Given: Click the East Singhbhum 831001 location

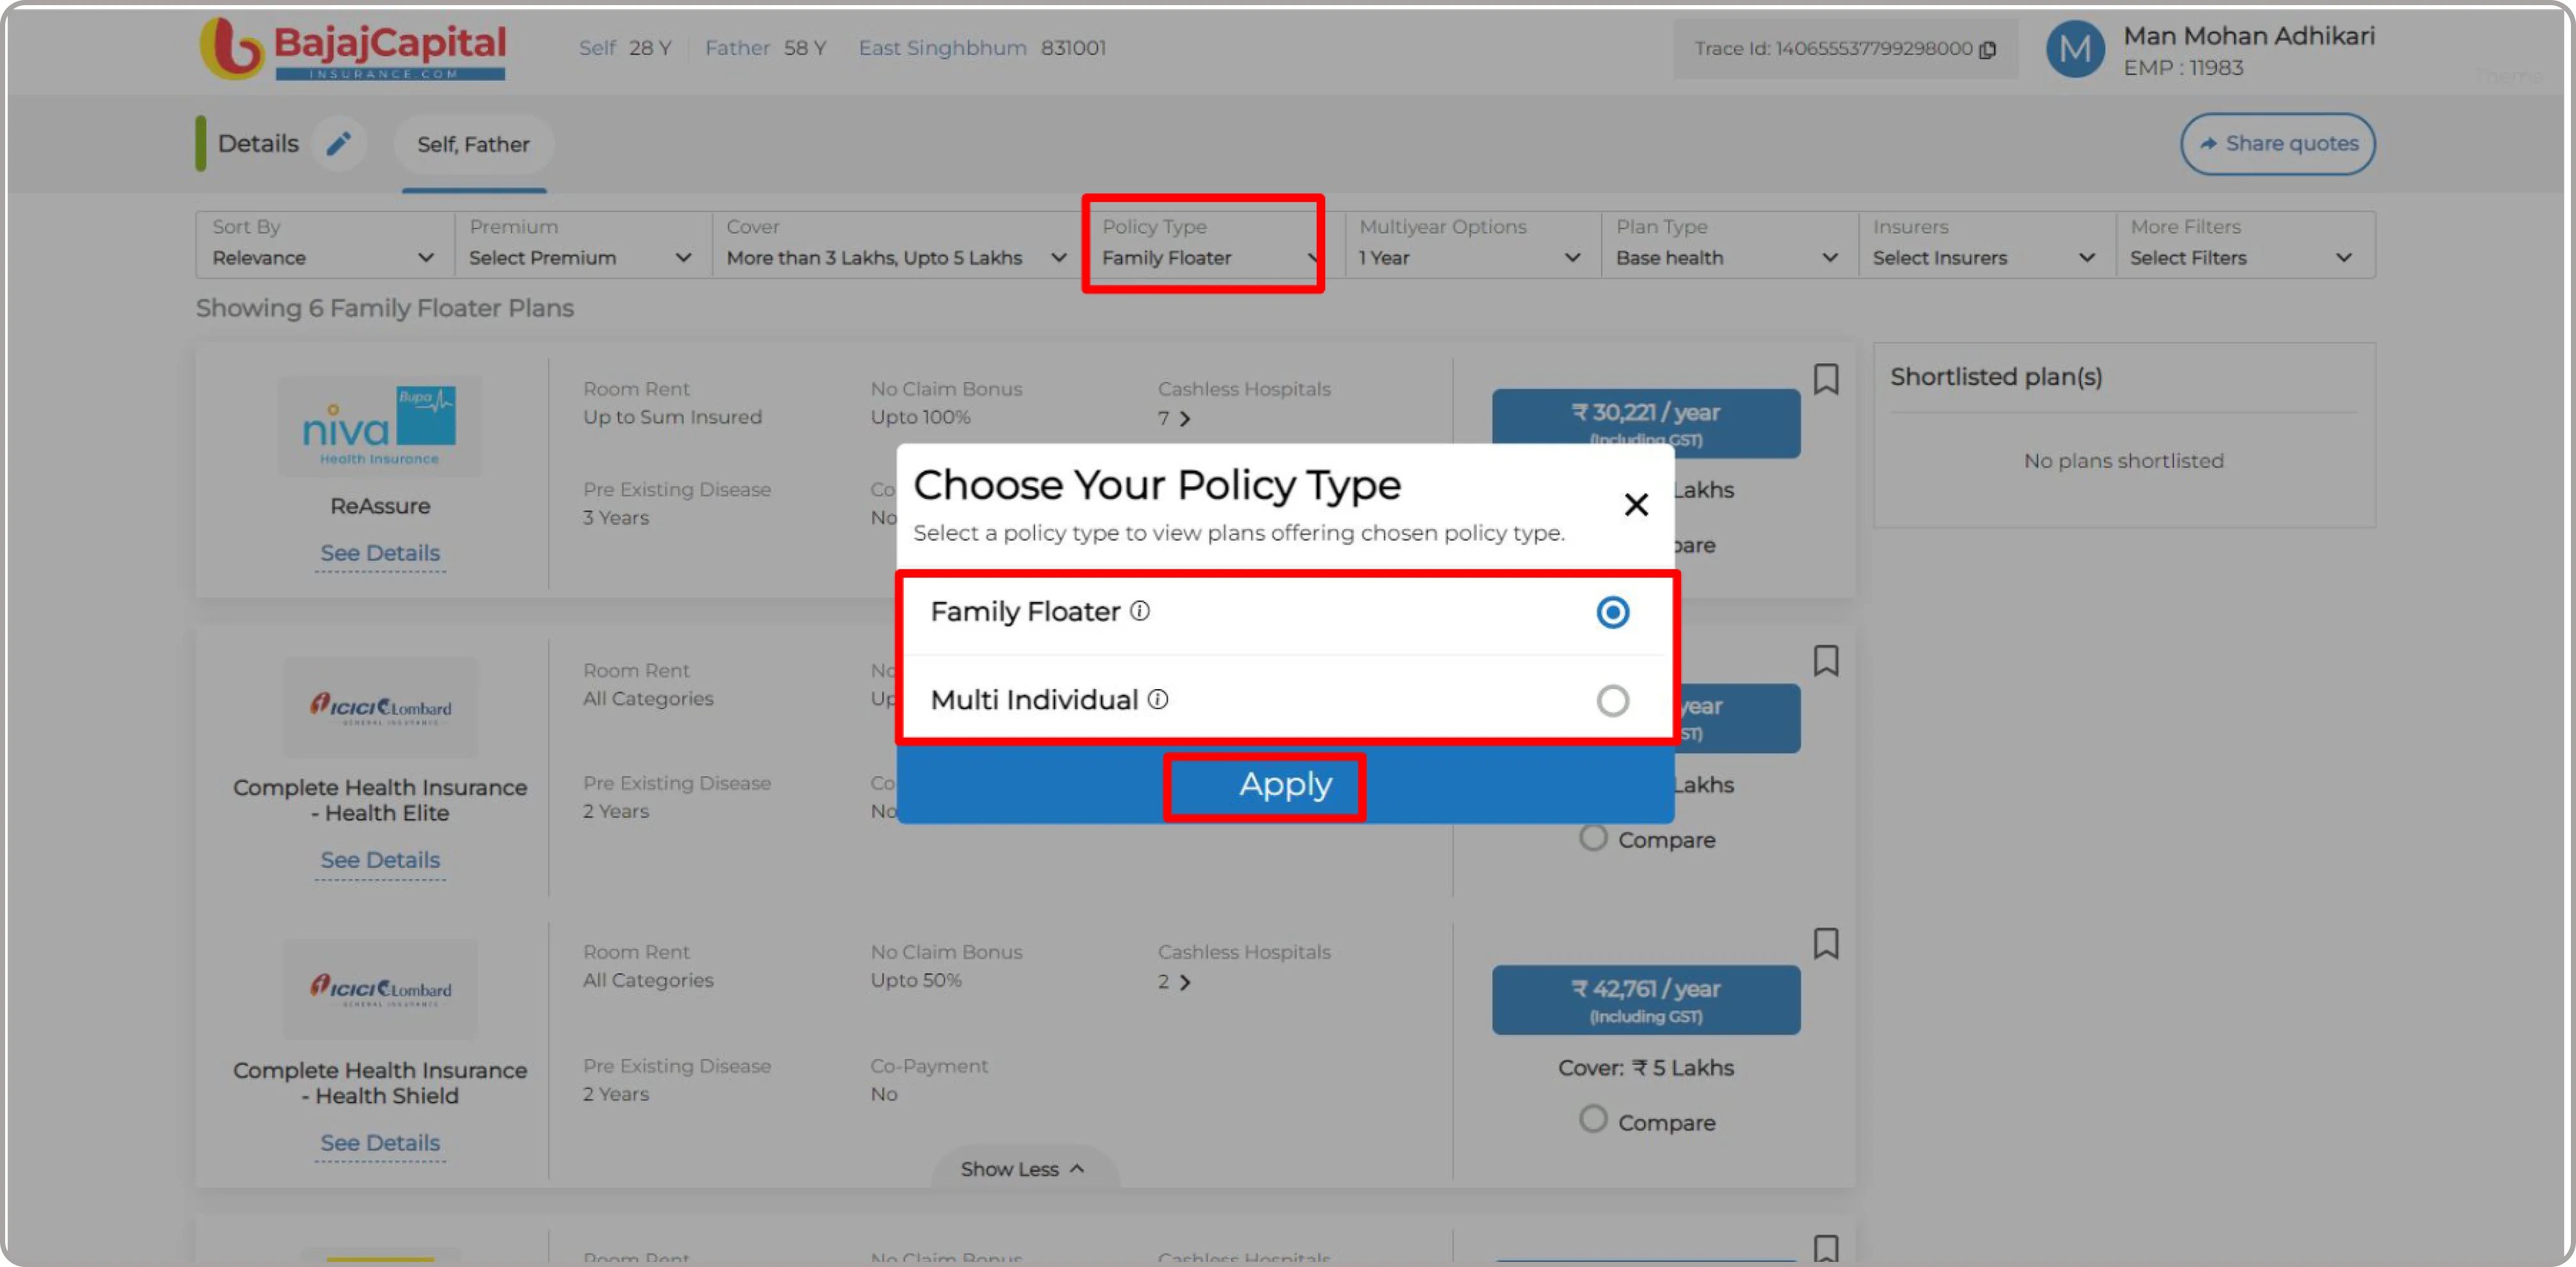Looking at the screenshot, I should point(982,48).
